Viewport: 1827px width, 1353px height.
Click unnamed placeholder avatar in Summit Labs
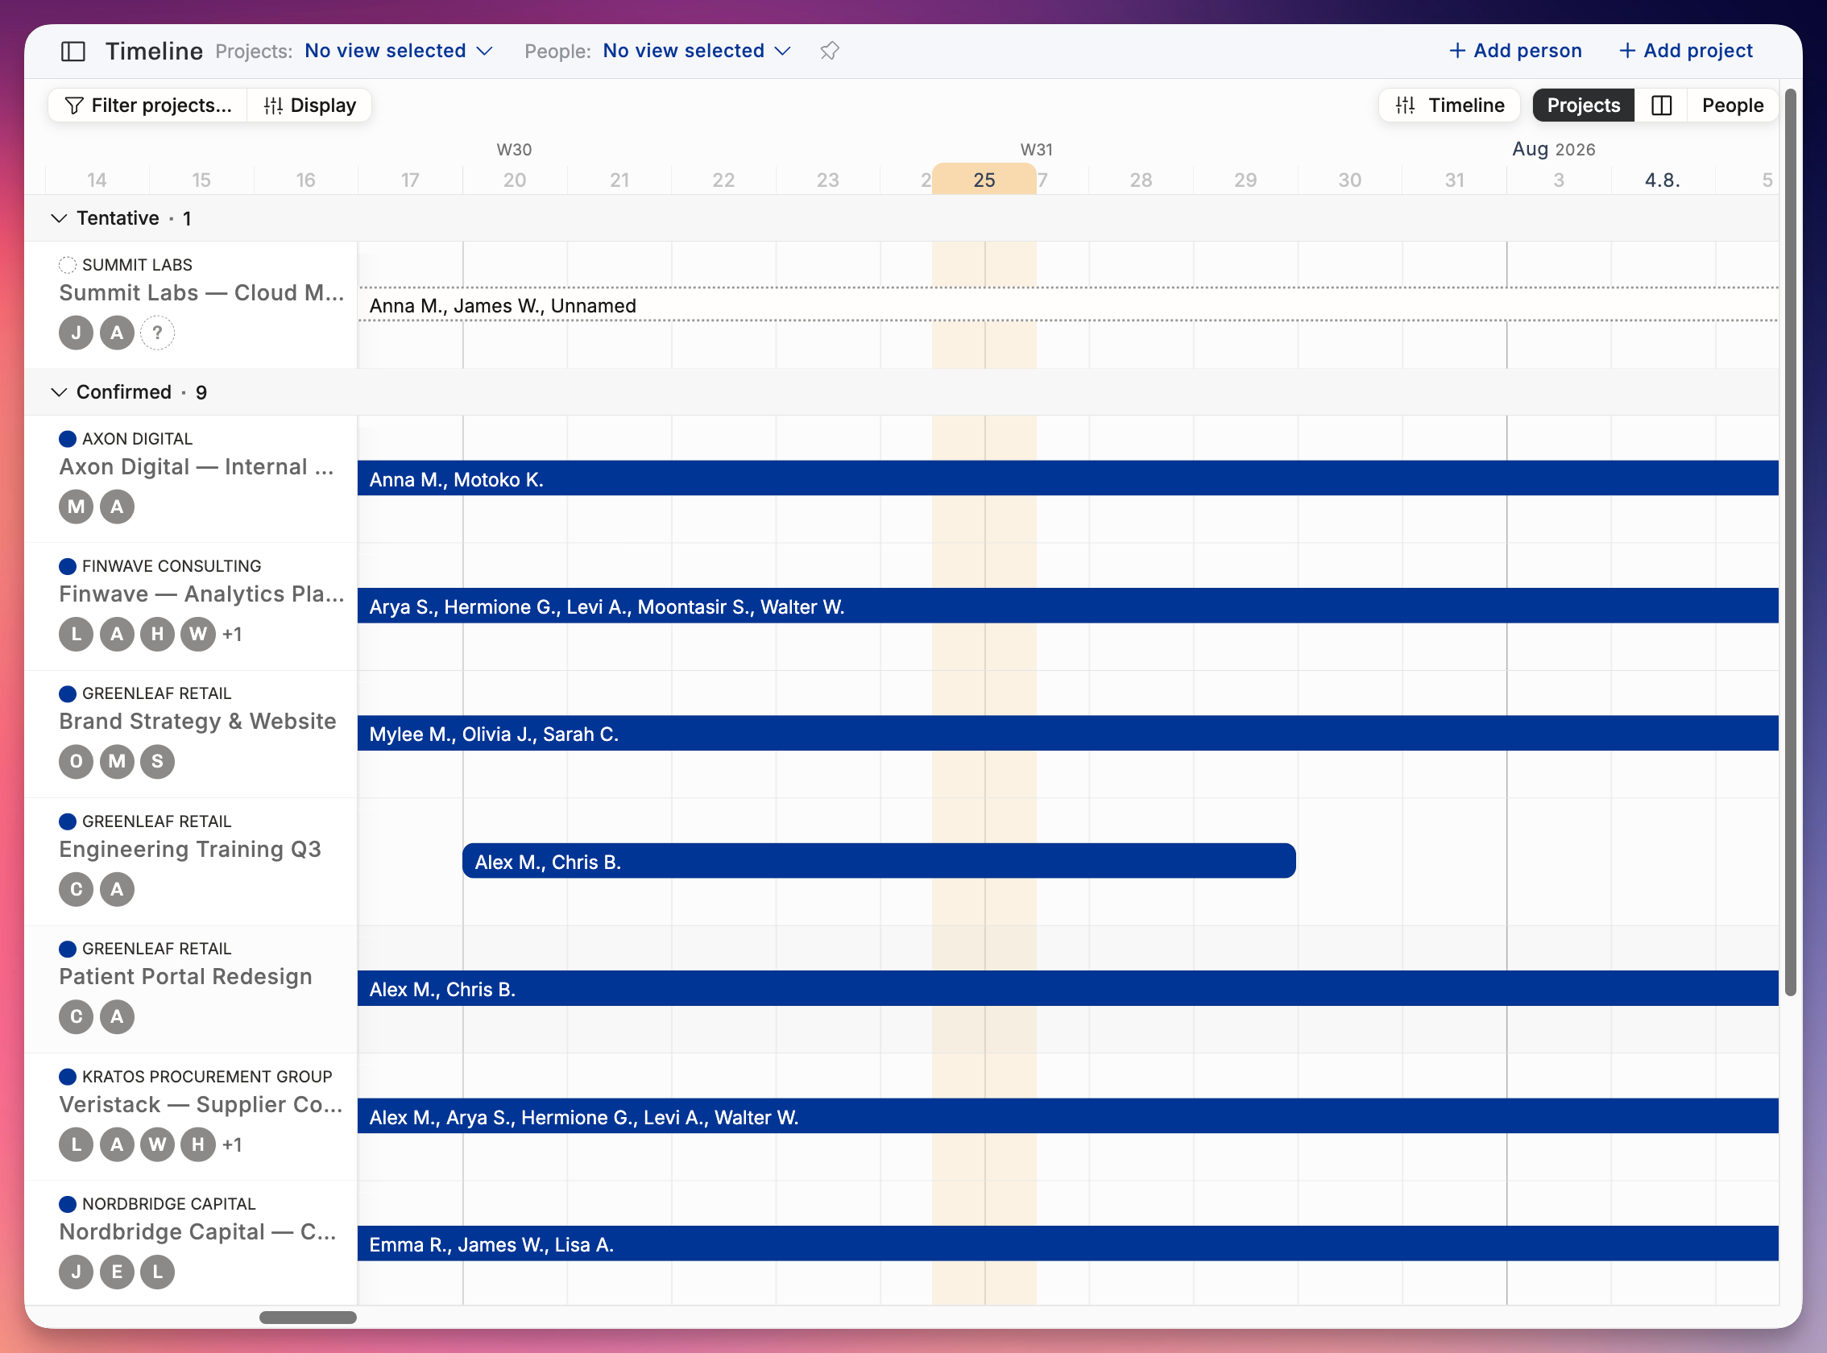coord(157,333)
